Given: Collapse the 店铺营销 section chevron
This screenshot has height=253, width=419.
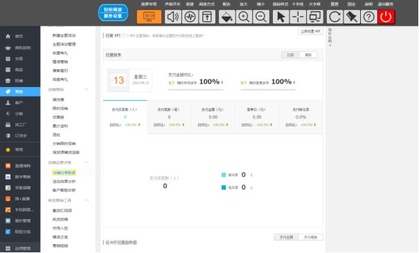Looking at the screenshot, I should [87, 90].
